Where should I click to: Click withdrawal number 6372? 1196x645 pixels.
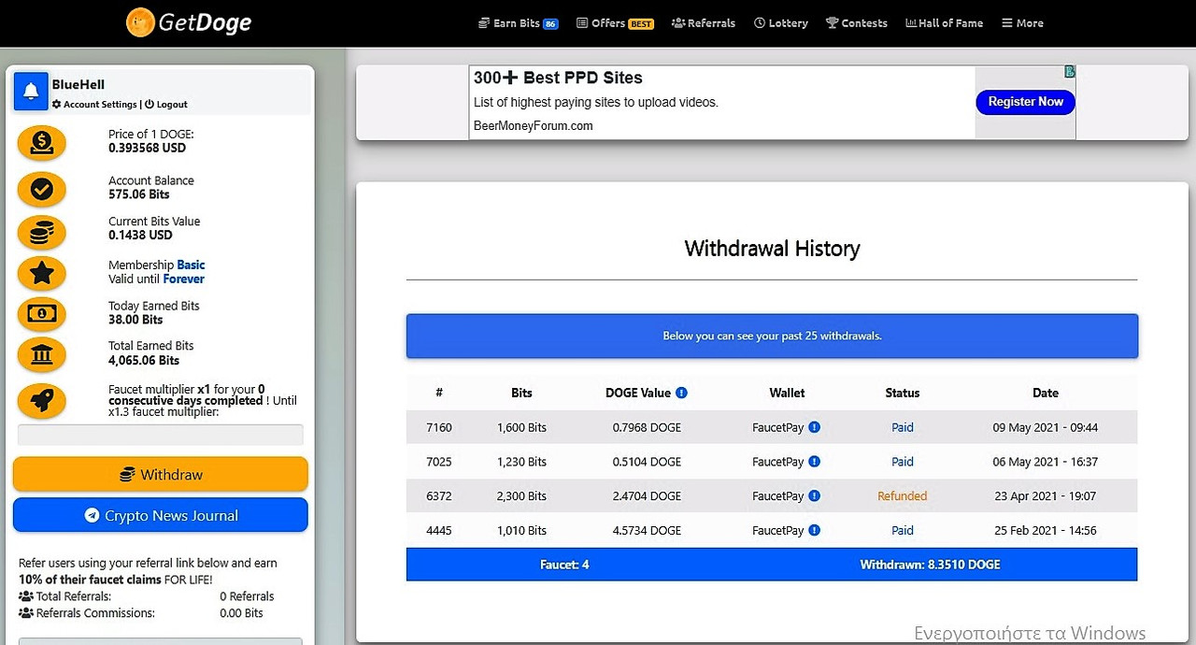click(438, 495)
